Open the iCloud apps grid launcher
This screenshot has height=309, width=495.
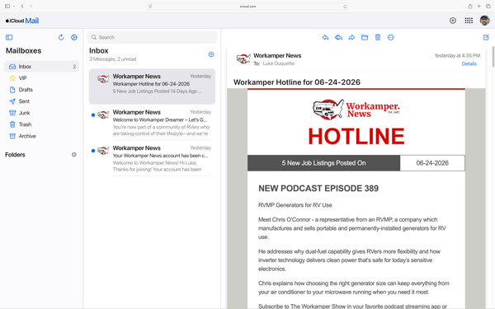(469, 21)
